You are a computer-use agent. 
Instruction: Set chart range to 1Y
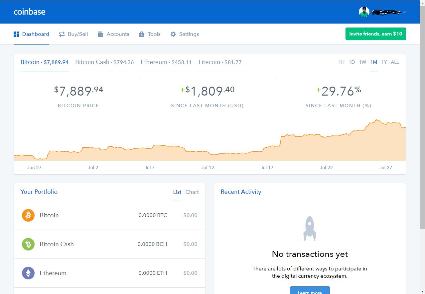point(384,62)
